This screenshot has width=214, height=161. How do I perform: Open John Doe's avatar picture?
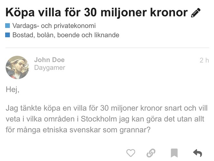(x=17, y=67)
